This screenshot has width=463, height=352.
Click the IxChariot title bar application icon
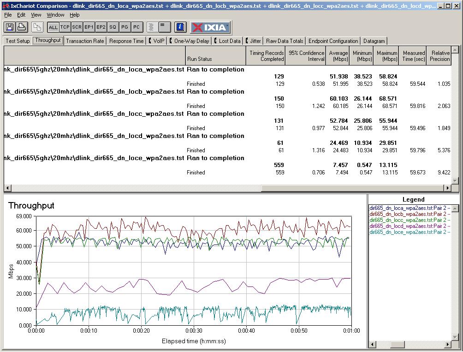(6, 6)
